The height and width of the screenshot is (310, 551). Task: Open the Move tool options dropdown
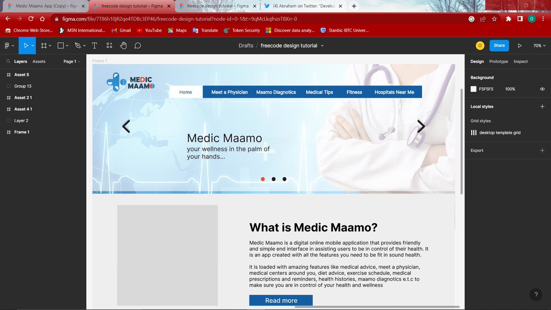click(x=33, y=46)
